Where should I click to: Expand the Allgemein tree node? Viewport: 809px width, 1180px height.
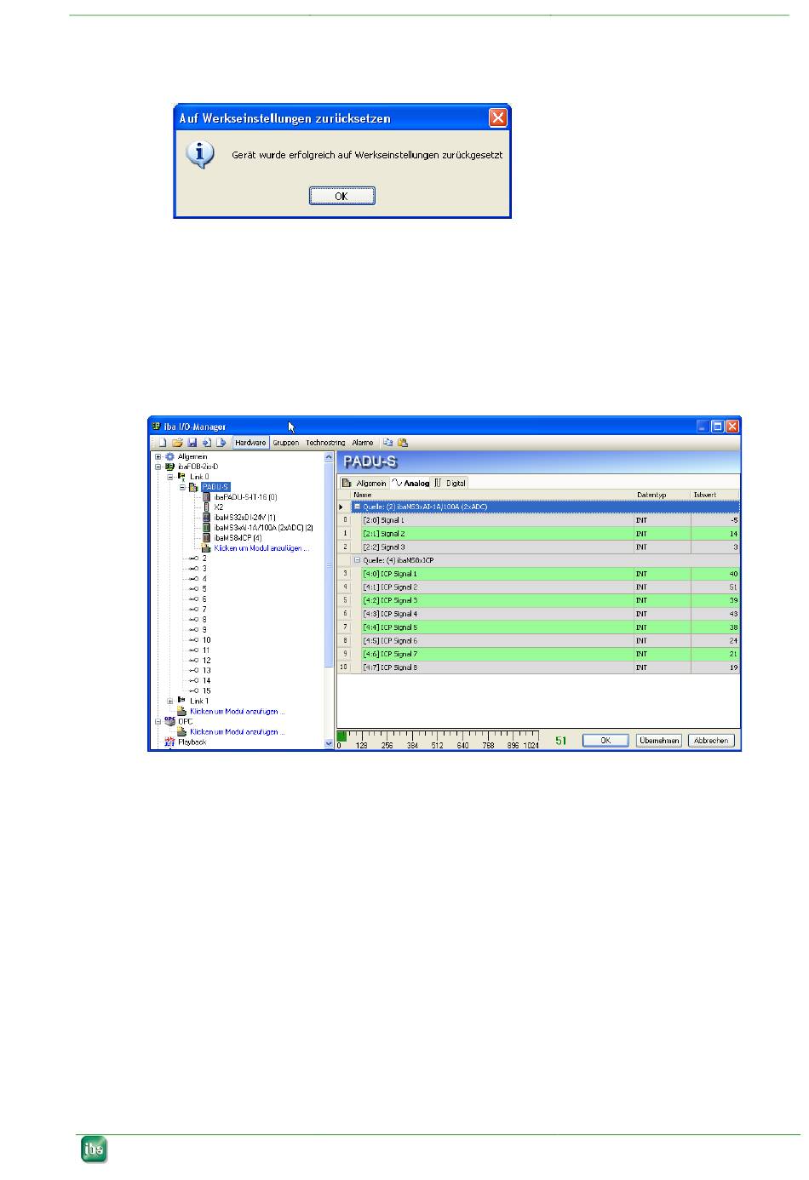click(x=158, y=457)
